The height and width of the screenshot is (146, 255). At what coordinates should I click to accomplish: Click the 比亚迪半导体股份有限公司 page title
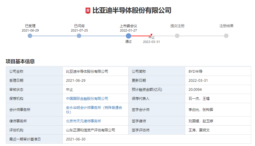pos(132,11)
